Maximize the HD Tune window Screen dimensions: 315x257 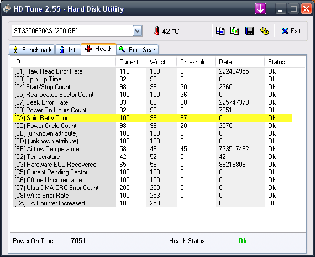[x=293, y=9]
